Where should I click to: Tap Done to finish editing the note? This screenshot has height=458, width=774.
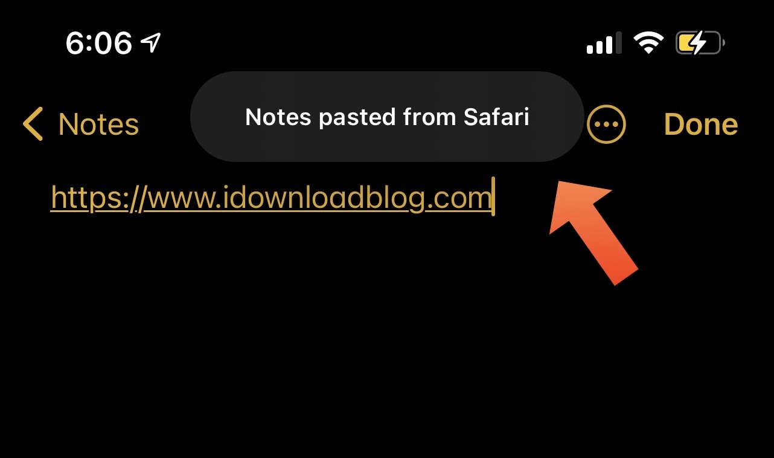[701, 124]
